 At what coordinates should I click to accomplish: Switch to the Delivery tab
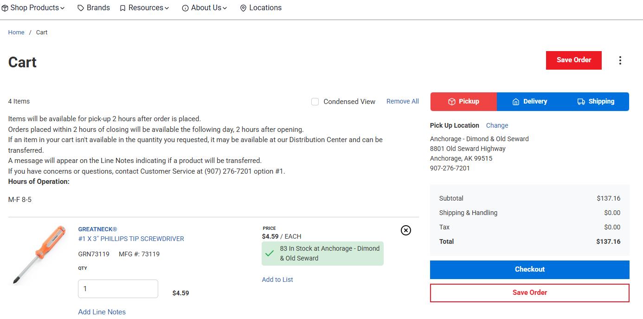[529, 102]
